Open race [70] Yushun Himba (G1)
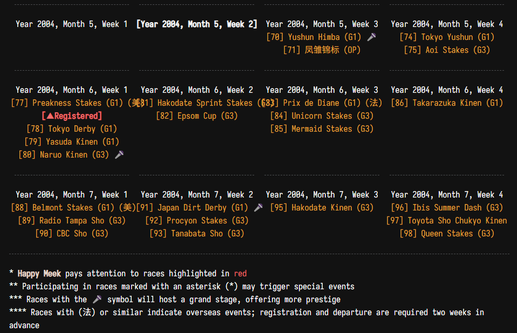Viewport: 517px width, 333px height. pyautogui.click(x=314, y=37)
